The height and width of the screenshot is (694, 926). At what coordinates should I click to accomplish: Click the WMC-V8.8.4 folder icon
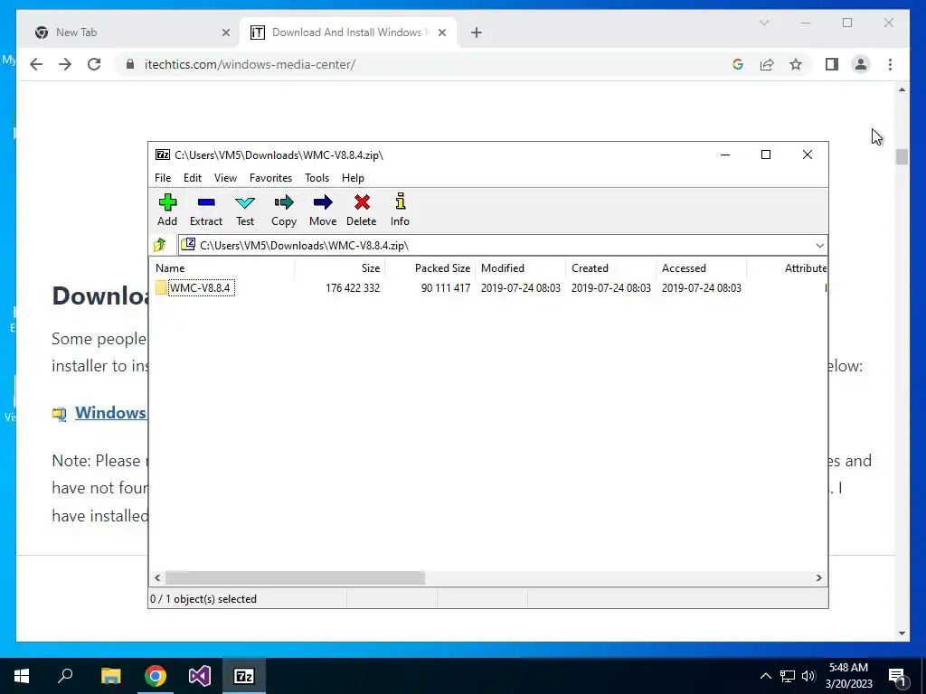(161, 288)
